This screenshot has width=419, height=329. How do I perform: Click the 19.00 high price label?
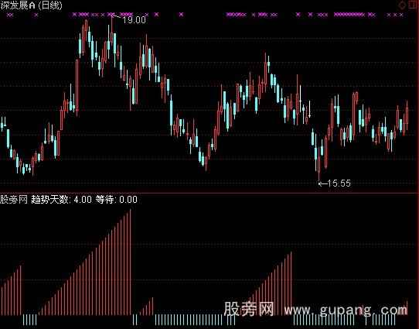[x=135, y=20]
